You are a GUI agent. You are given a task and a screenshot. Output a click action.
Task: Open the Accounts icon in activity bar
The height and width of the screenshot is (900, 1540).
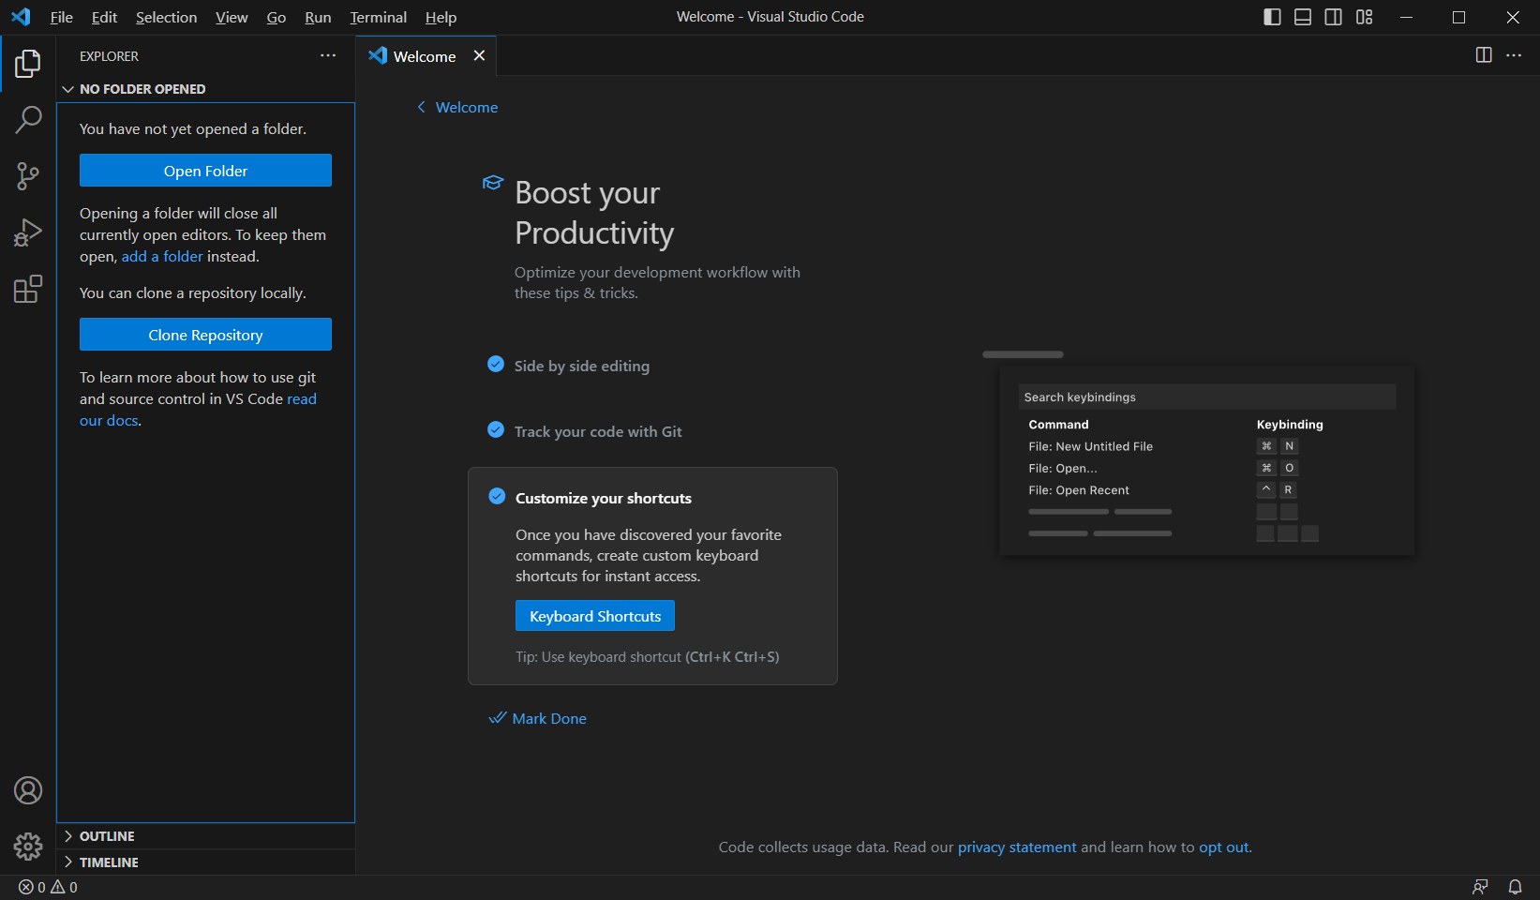28,790
